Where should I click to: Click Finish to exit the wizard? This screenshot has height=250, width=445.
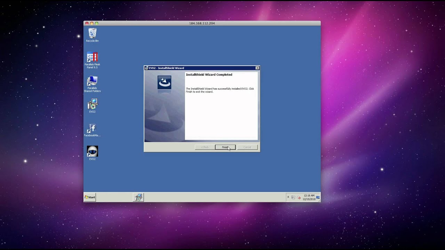(225, 147)
